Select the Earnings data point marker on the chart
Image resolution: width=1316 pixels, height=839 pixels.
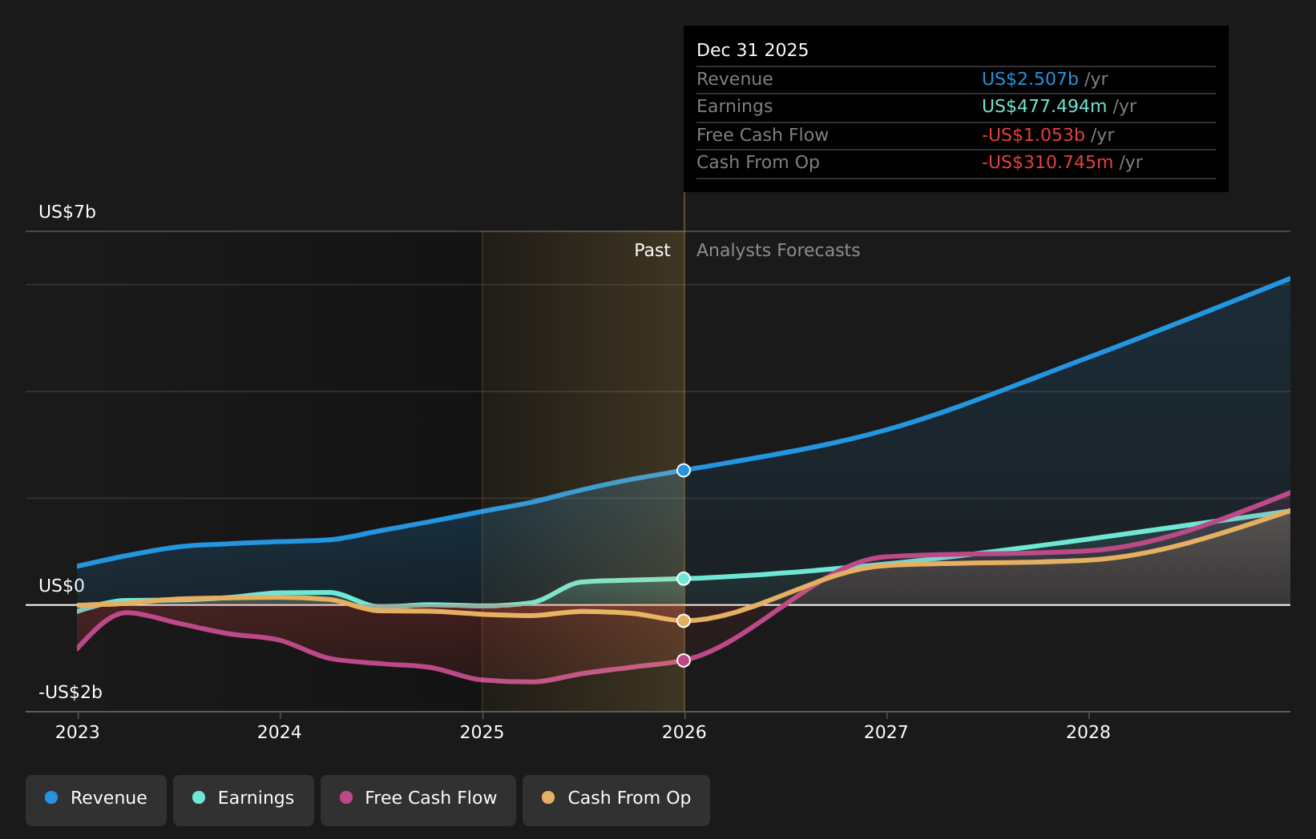[x=684, y=578]
